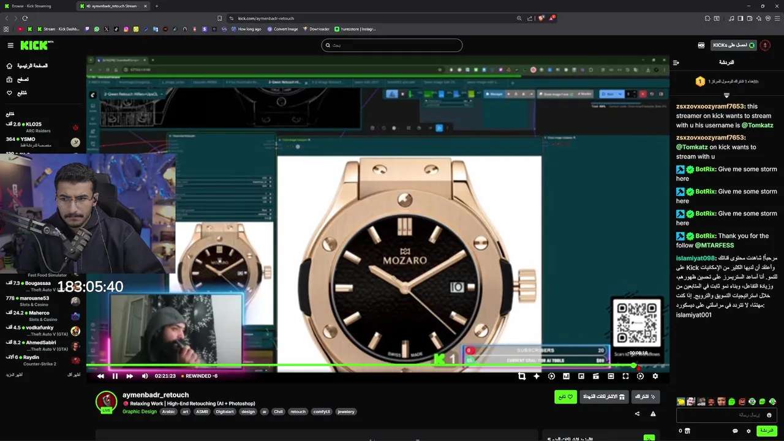This screenshot has height=441, width=784.
Task: Click the subscribe button
Action: pyautogui.click(x=646, y=397)
